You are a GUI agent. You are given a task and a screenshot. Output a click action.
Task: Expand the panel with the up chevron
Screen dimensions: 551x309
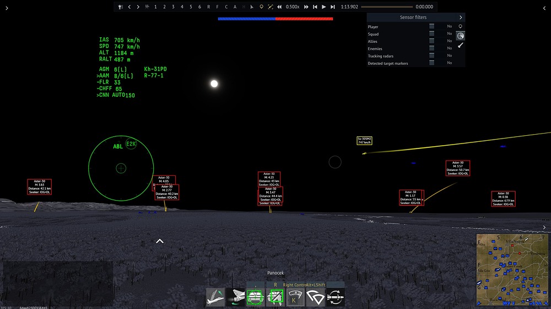tap(160, 241)
